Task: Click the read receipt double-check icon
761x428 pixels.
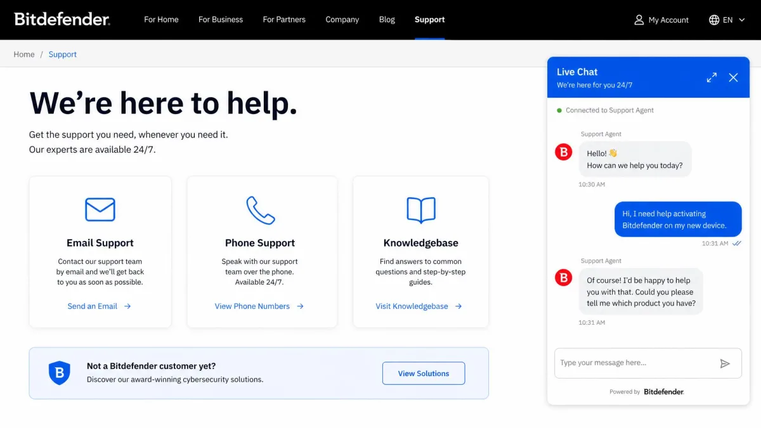Action: 737,243
